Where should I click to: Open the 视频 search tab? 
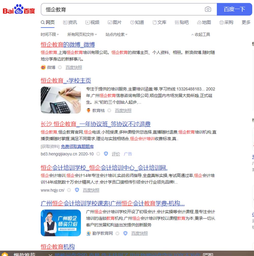(92, 22)
